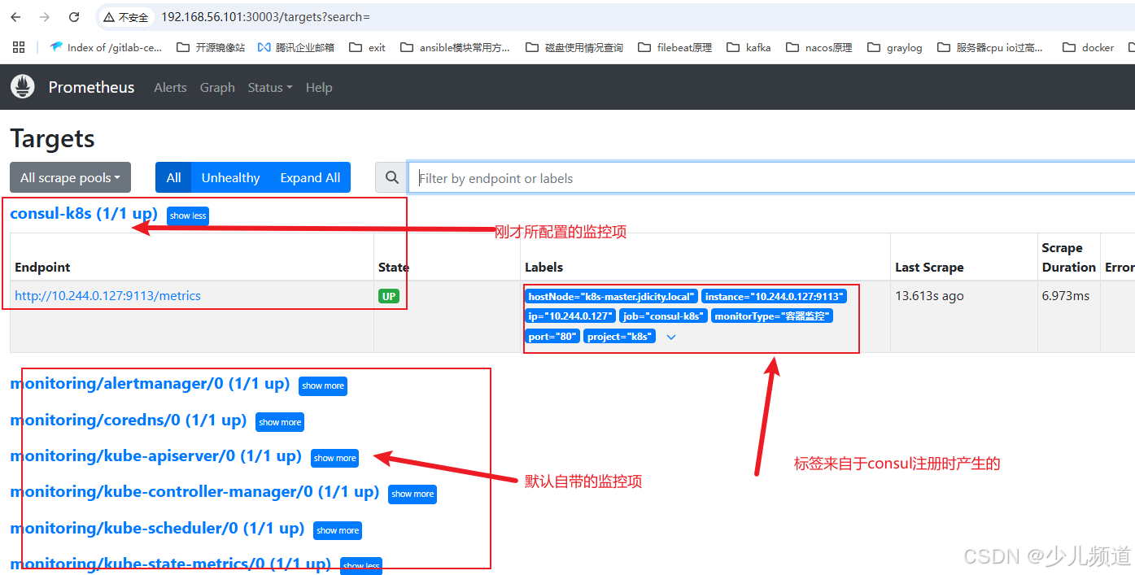Click the Prometheus logo icon
The height and width of the screenshot is (575, 1135).
pos(23,86)
